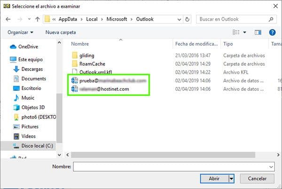282x189 pixels.
Task: Click Nueva carpeta in the toolbar
Action: 61,32
